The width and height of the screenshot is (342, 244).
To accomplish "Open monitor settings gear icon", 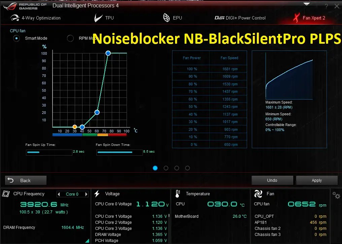I will 336,195.
